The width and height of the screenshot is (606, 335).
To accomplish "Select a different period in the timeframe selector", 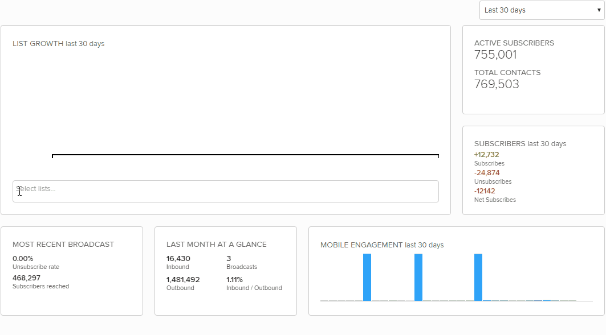I will coord(540,10).
